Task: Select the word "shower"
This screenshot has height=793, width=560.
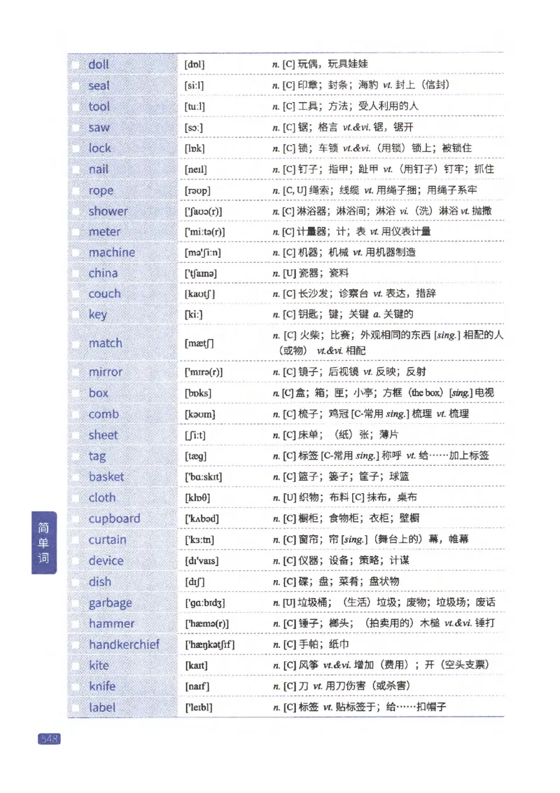Action: [x=108, y=211]
